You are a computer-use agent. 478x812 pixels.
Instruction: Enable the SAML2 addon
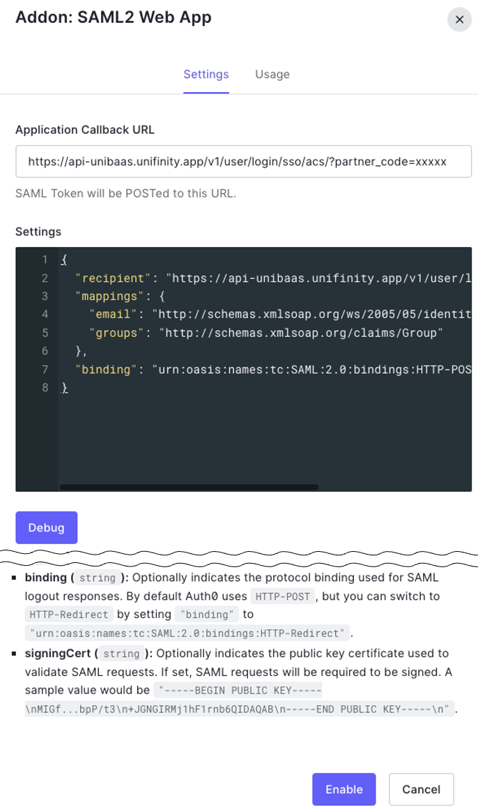344,790
